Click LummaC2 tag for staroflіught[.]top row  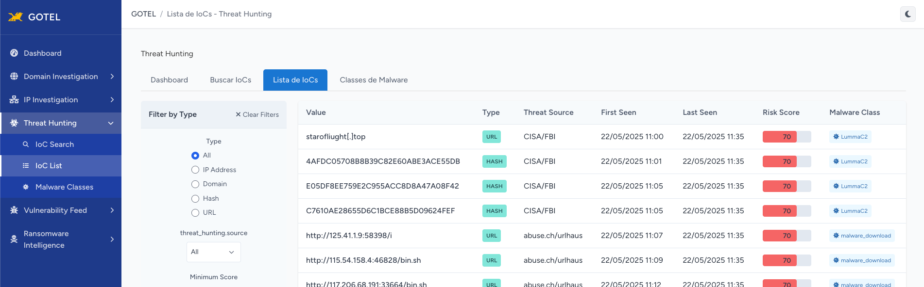850,137
